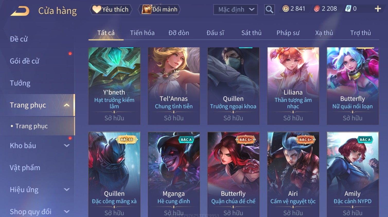Click the golden back arrow icon

click(20, 11)
